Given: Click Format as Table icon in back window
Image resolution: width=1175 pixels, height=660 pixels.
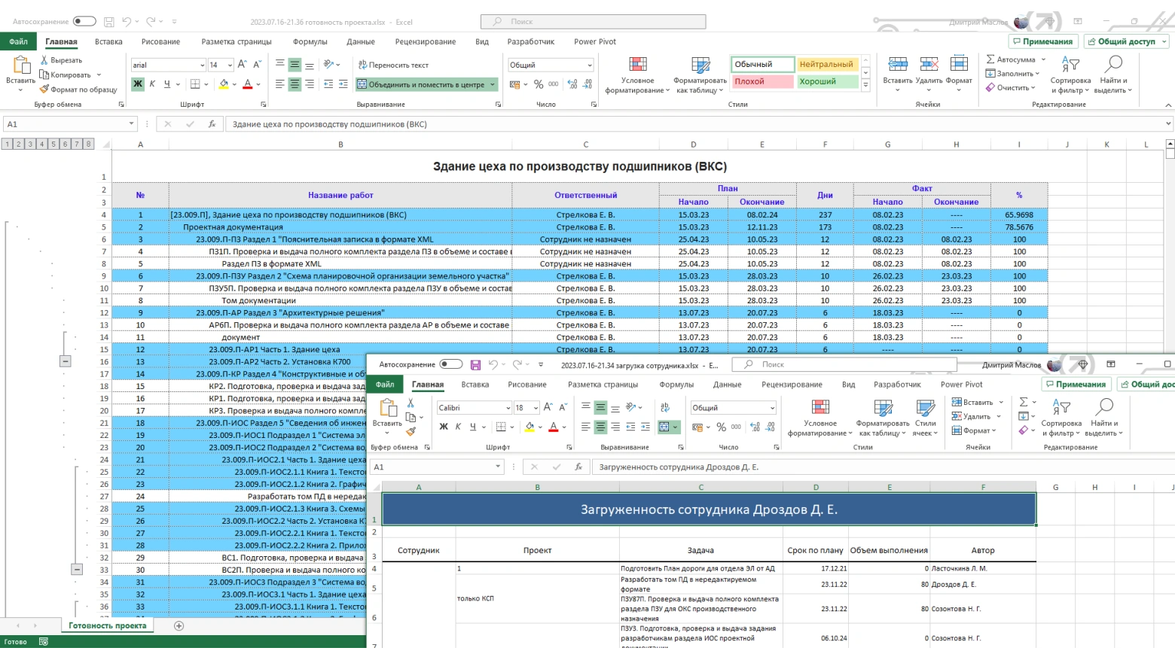Looking at the screenshot, I should tap(700, 65).
